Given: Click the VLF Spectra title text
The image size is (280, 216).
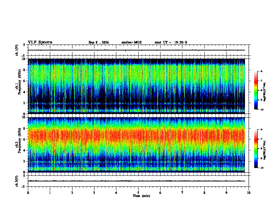Looking at the screenshot, I should pos(40,42).
